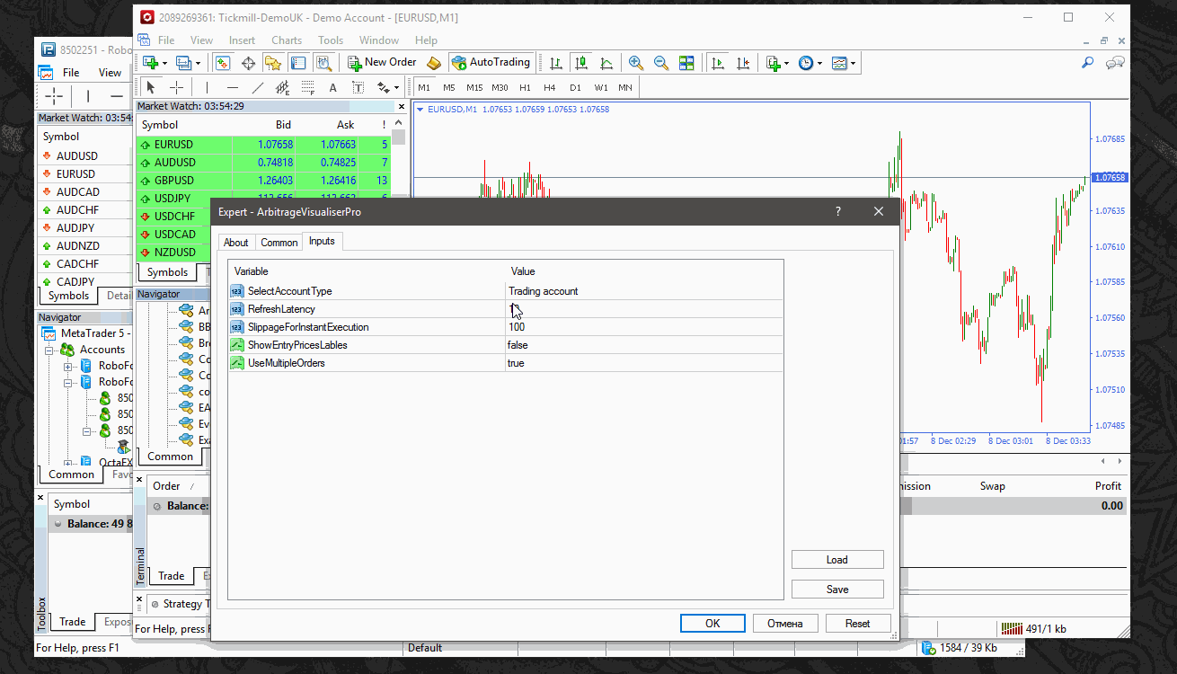Select the crosshair tool in front window
Viewport: 1177px width, 674px height.
[x=176, y=87]
